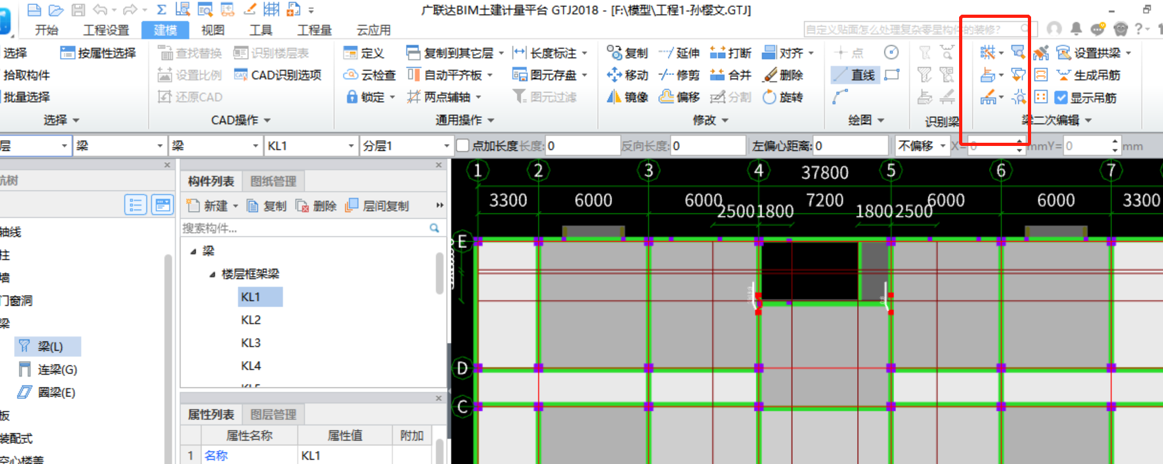1163x464 pixels.
Task: Click the Rotate (旋转) tool
Action: click(783, 97)
